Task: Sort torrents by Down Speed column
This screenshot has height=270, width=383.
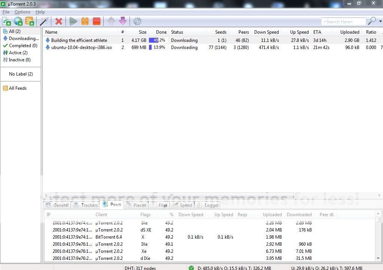Action: [x=266, y=32]
